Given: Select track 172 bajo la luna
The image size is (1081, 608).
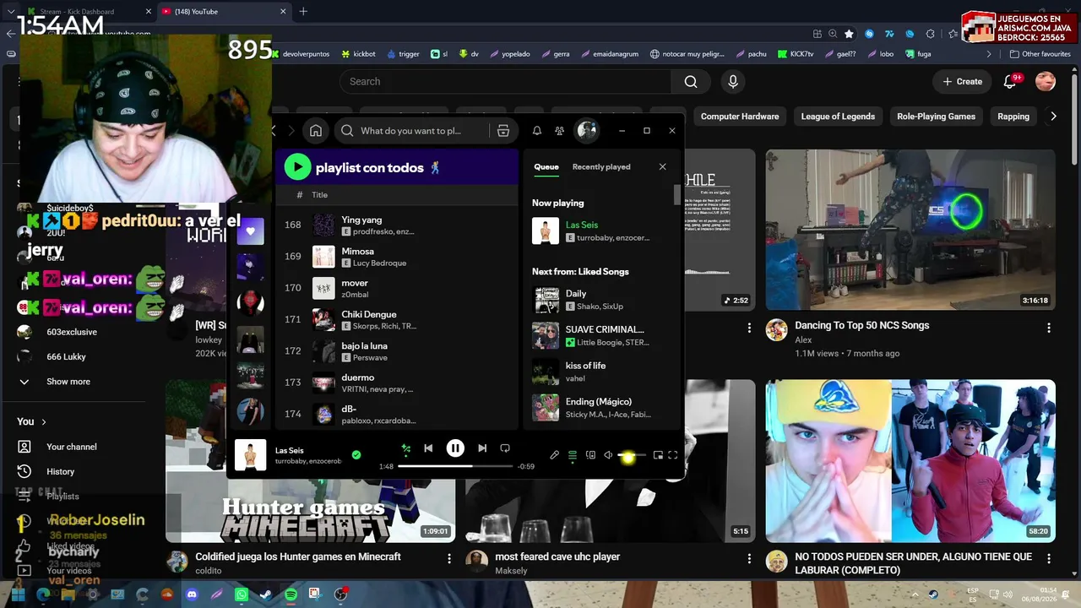Looking at the screenshot, I should (397, 351).
